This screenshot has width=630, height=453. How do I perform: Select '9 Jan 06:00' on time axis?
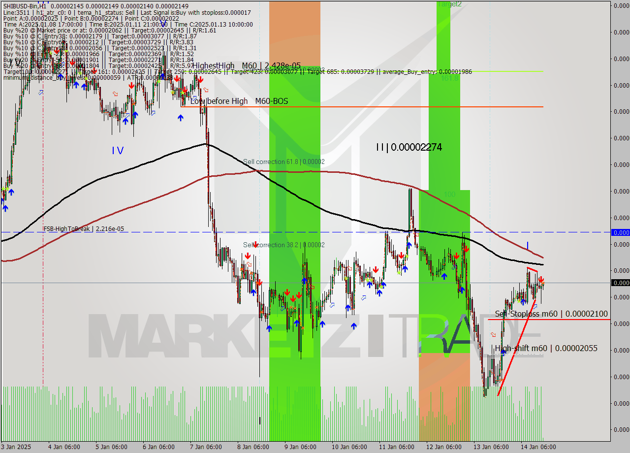tap(300, 447)
